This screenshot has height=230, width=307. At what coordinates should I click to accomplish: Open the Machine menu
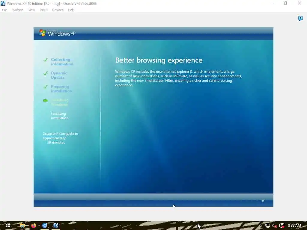[x=17, y=10]
